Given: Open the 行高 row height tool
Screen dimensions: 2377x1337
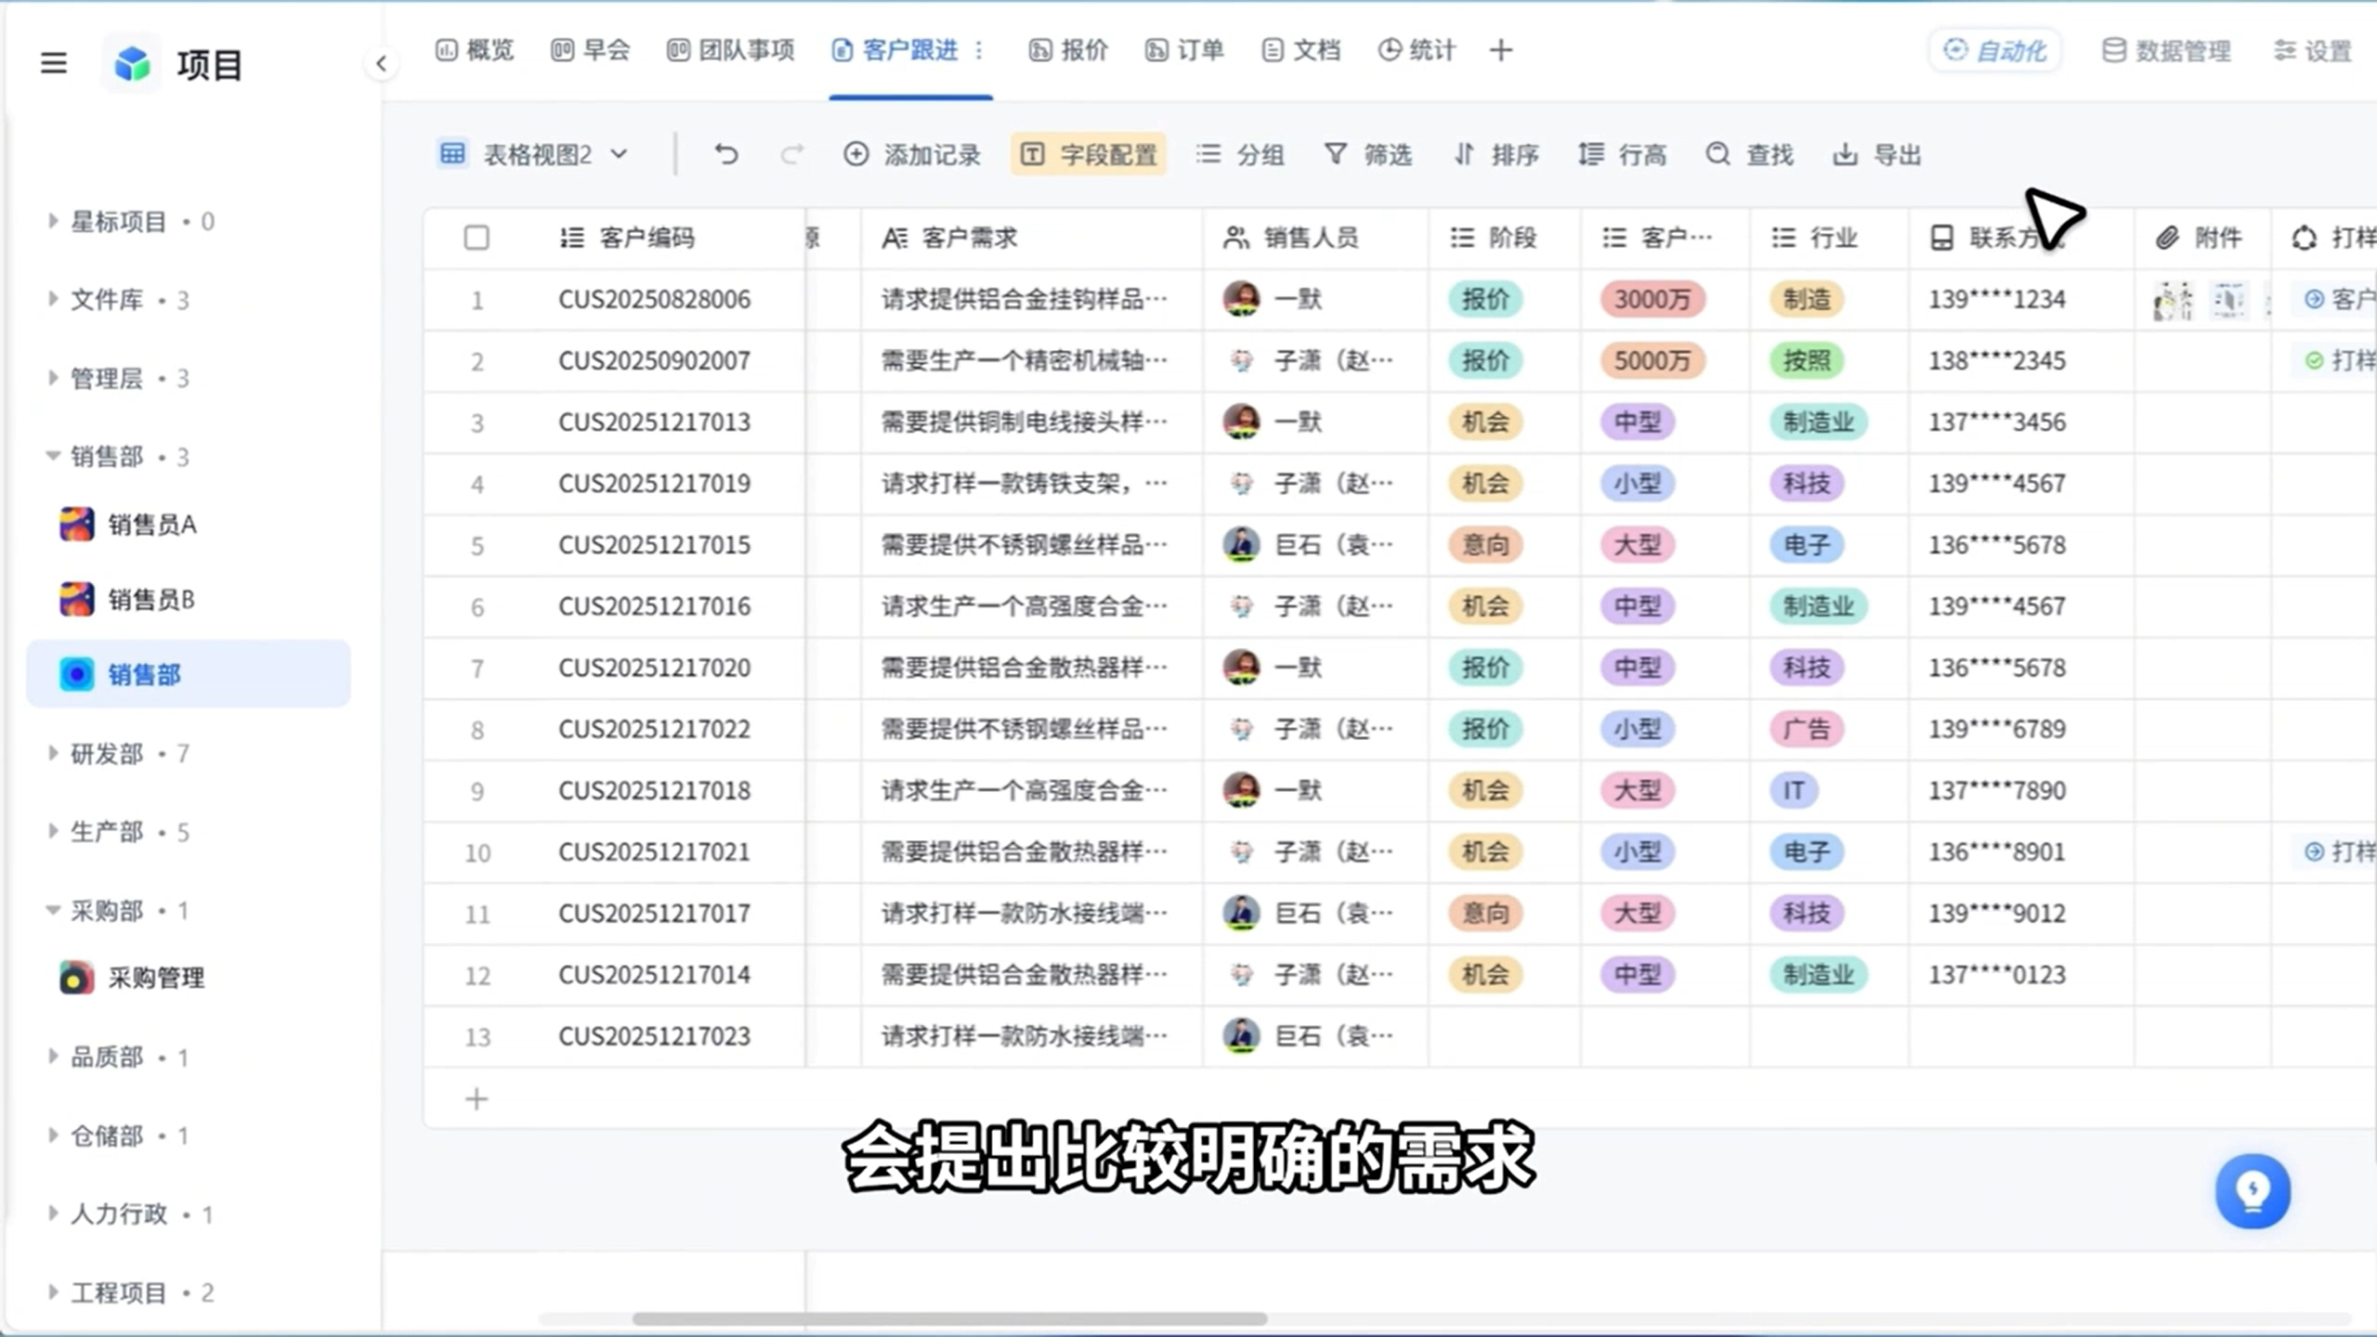Looking at the screenshot, I should tap(1622, 154).
